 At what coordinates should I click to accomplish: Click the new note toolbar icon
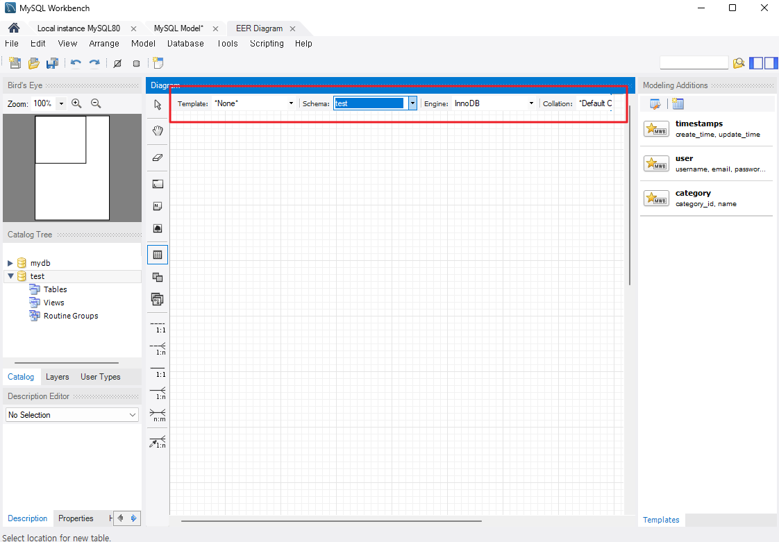click(158, 63)
